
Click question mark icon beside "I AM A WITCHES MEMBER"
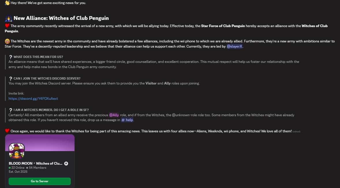coord(11,110)
